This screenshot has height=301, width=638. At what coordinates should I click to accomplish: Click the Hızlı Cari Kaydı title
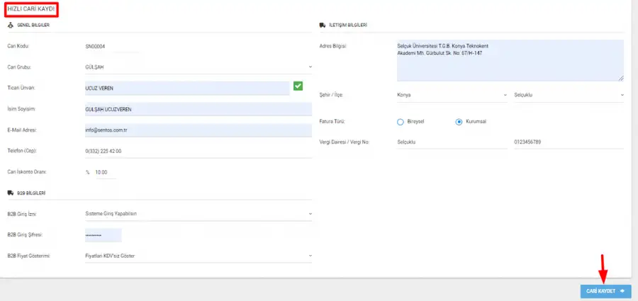(31, 8)
